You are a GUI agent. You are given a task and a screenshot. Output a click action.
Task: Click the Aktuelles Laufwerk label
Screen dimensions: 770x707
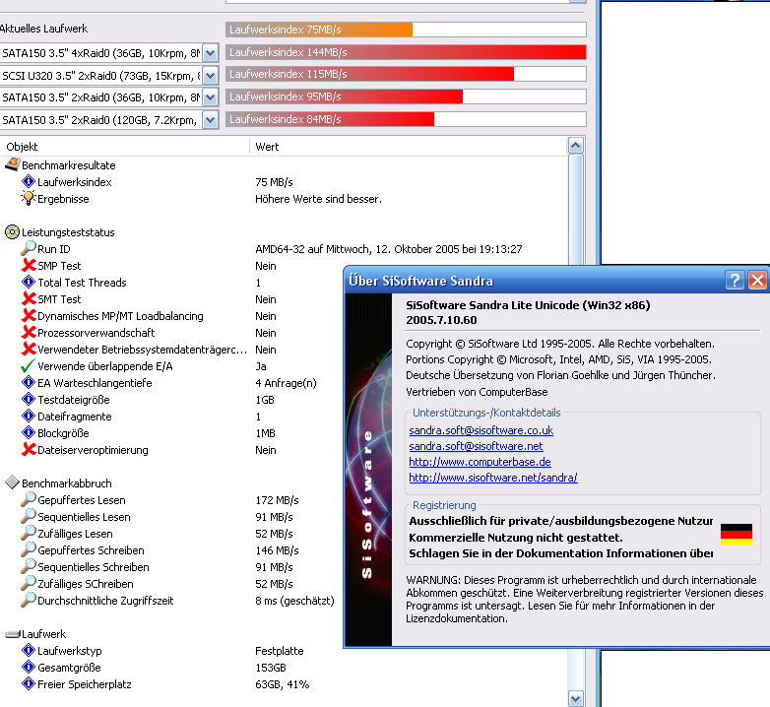pos(43,29)
